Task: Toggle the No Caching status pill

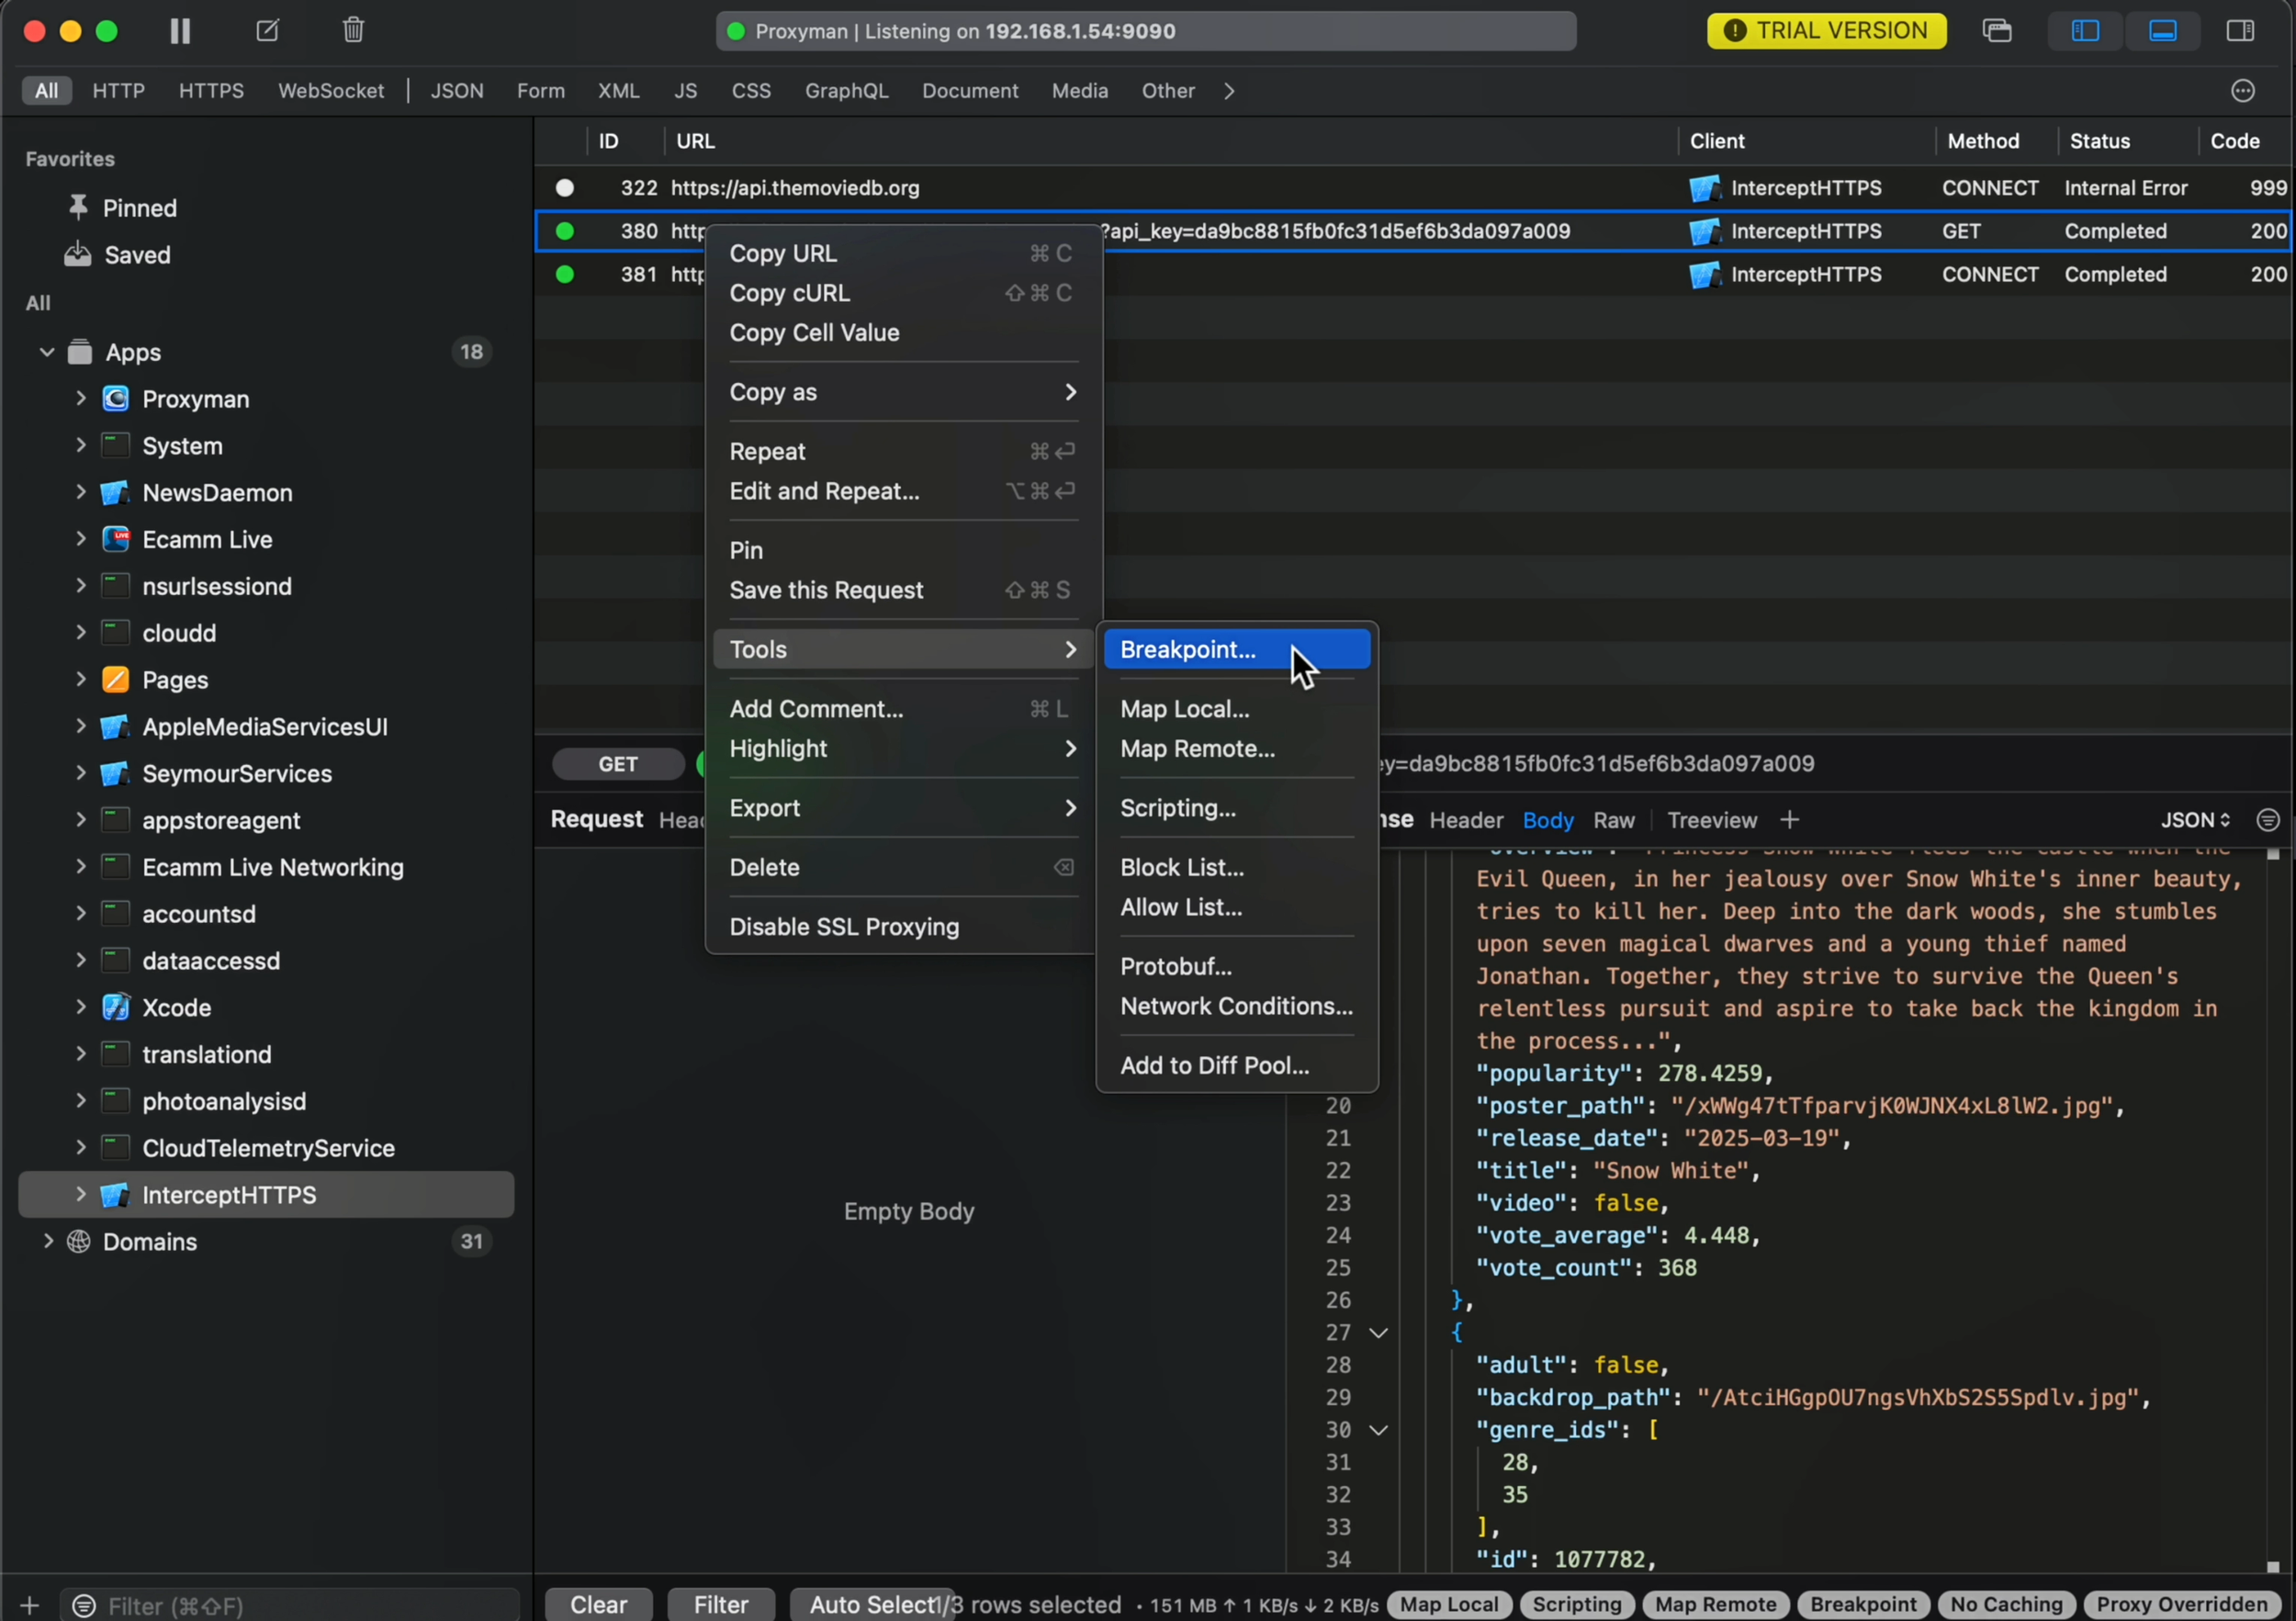Action: click(2006, 1604)
